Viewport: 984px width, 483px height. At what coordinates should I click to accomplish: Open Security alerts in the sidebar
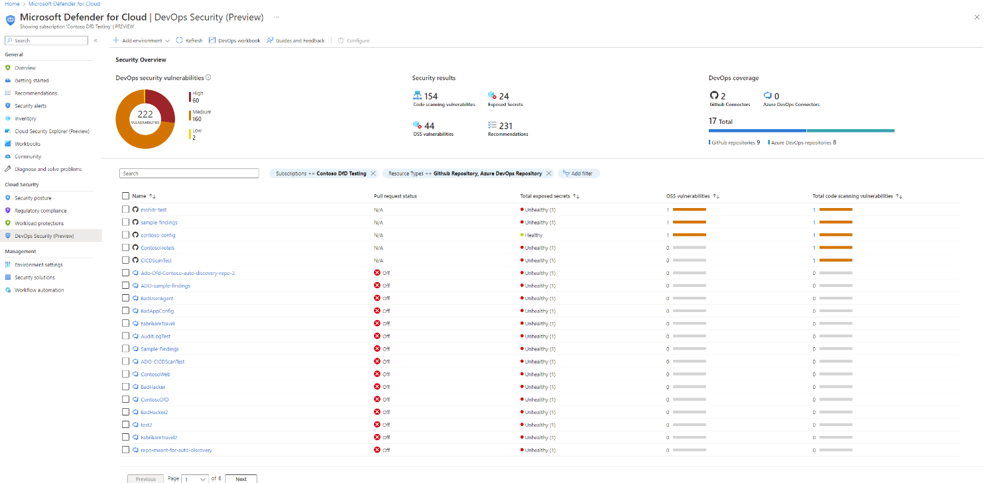coord(31,105)
